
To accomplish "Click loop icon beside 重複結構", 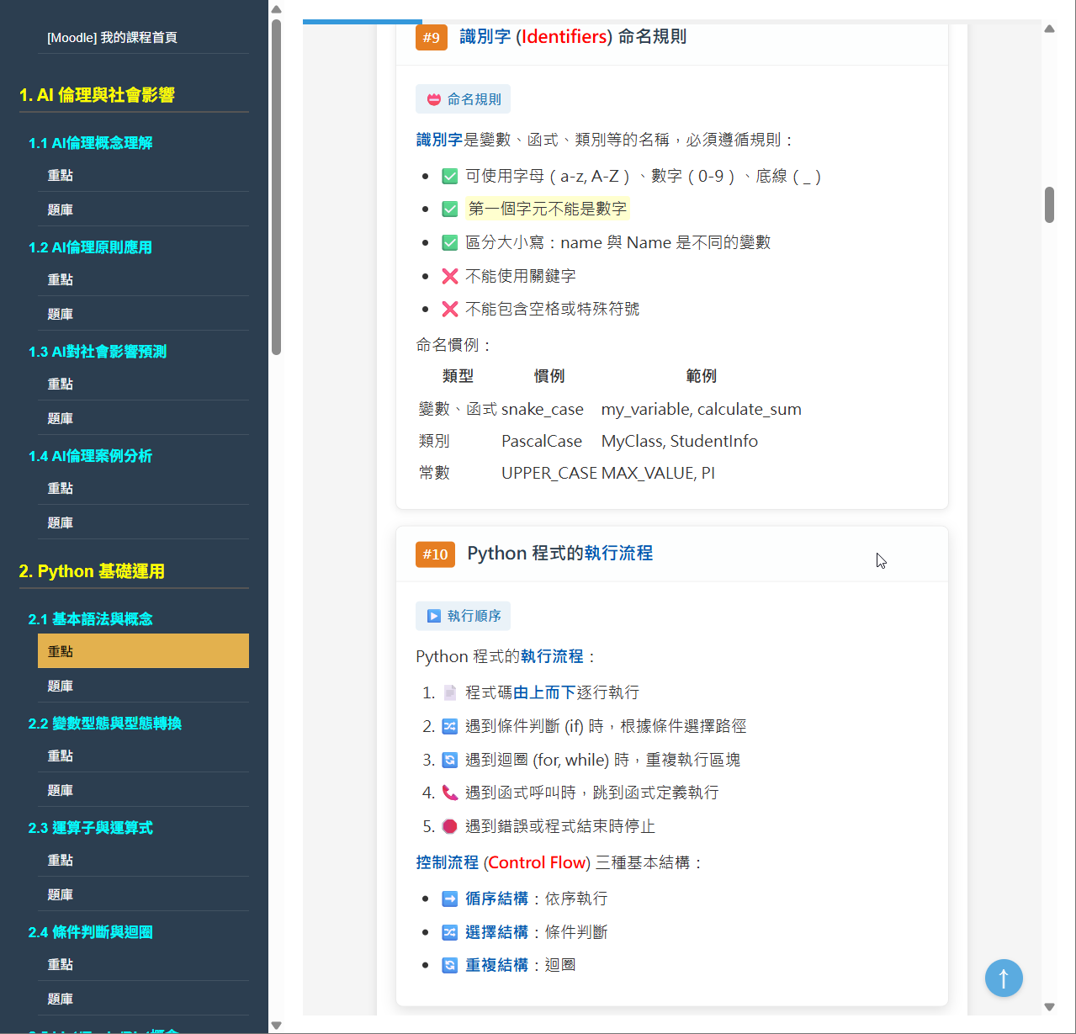I will [450, 965].
